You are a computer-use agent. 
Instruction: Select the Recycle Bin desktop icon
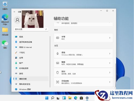pyautogui.click(x=5, y=6)
